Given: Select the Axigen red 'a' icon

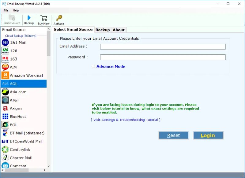Looking at the screenshot, I should [5, 108].
